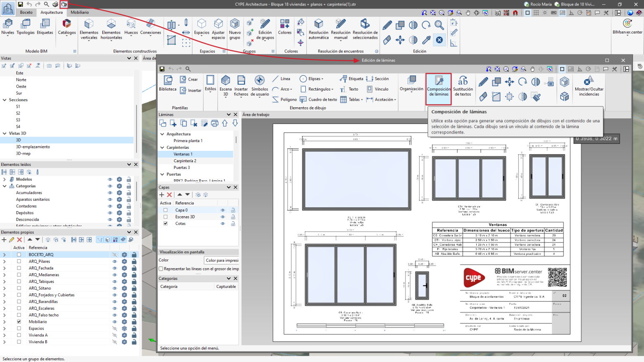
Task: Insert an Escena 3D into the sheet
Action: 226,85
